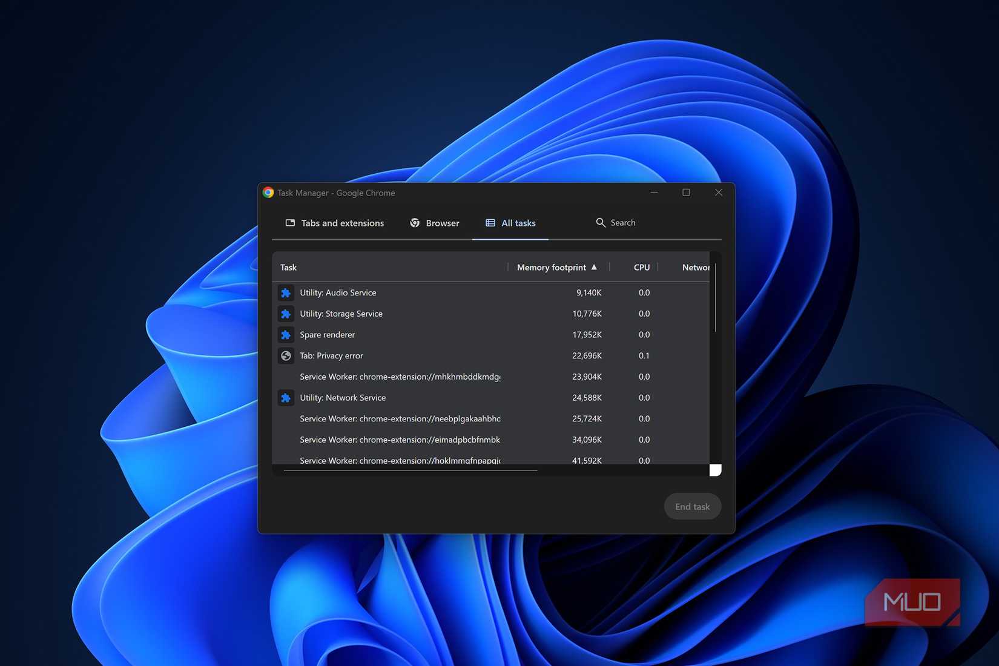This screenshot has width=999, height=666.
Task: Click the End task button
Action: click(693, 507)
